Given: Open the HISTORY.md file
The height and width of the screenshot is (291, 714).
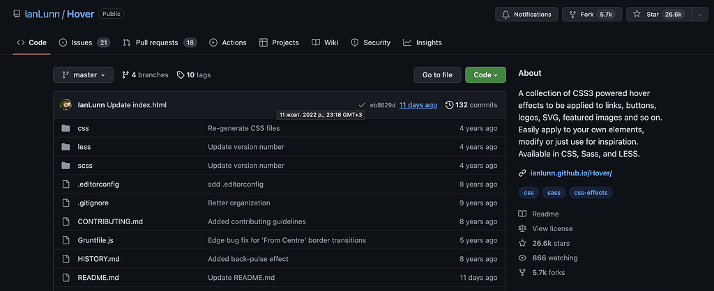Looking at the screenshot, I should point(98,259).
